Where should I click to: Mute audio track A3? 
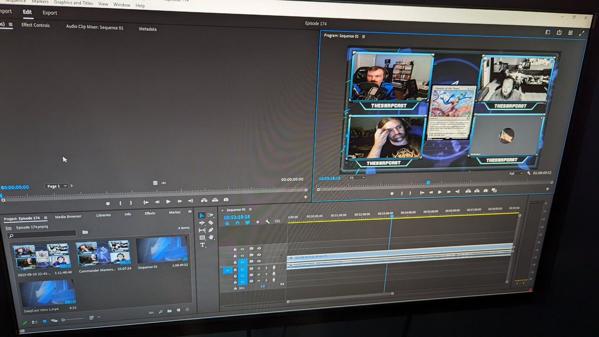point(259,281)
